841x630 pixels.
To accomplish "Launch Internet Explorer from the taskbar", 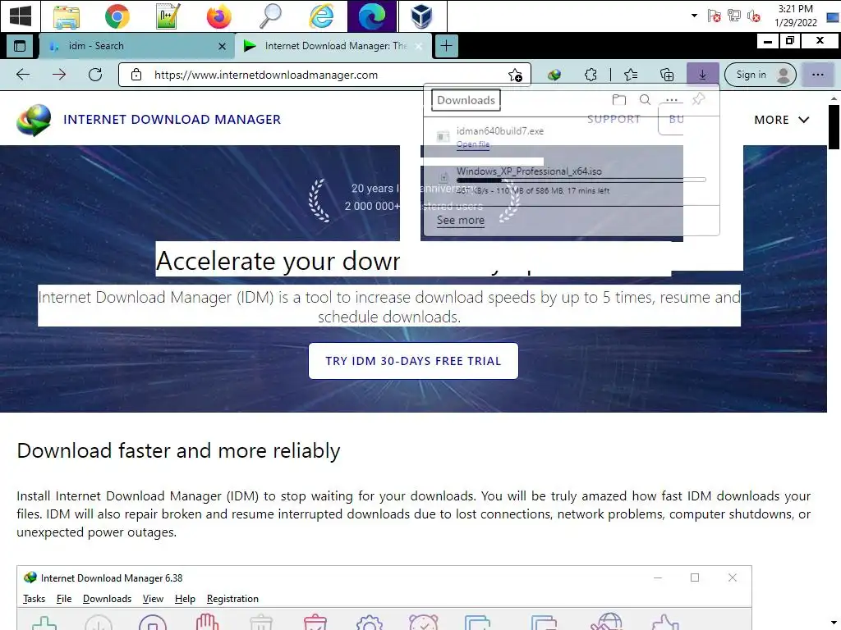I will click(321, 16).
